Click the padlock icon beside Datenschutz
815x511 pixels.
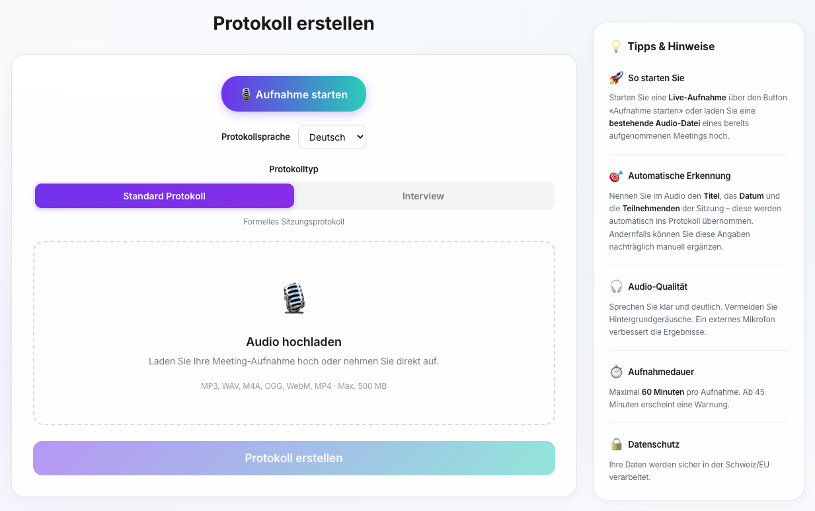click(616, 444)
